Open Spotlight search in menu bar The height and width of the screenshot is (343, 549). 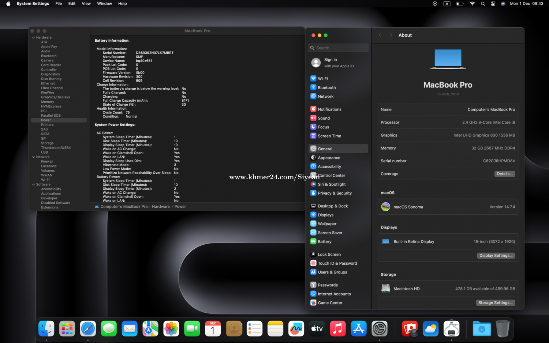[483, 4]
